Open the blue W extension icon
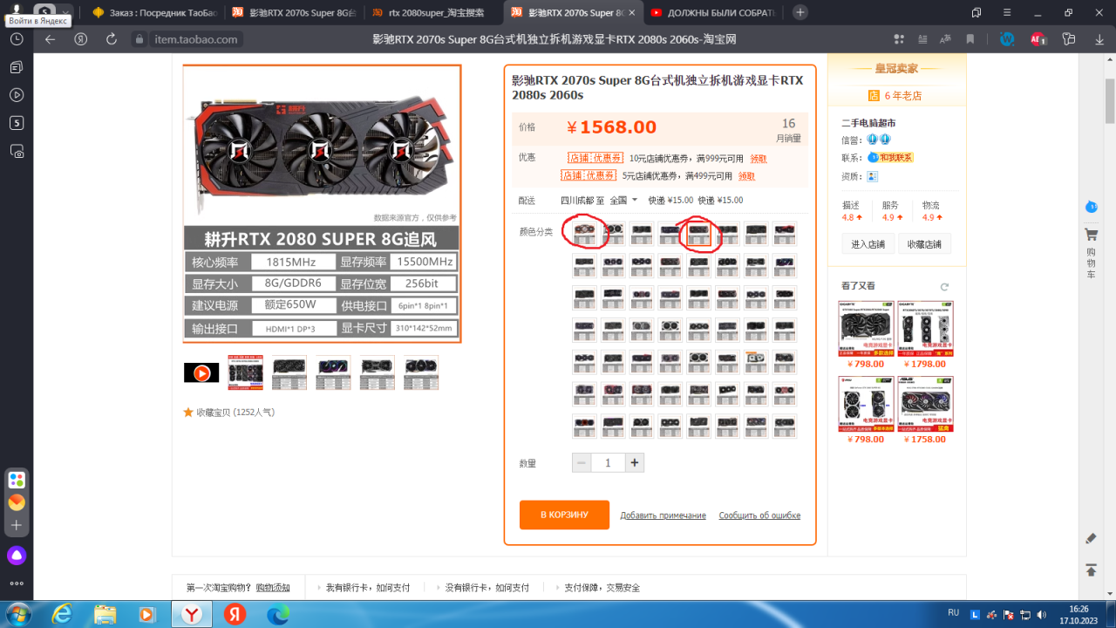This screenshot has width=1116, height=628. pos(1007,39)
